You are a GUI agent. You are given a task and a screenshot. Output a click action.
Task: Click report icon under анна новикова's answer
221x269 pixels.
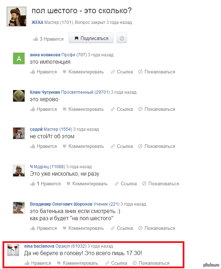[x=140, y=72]
